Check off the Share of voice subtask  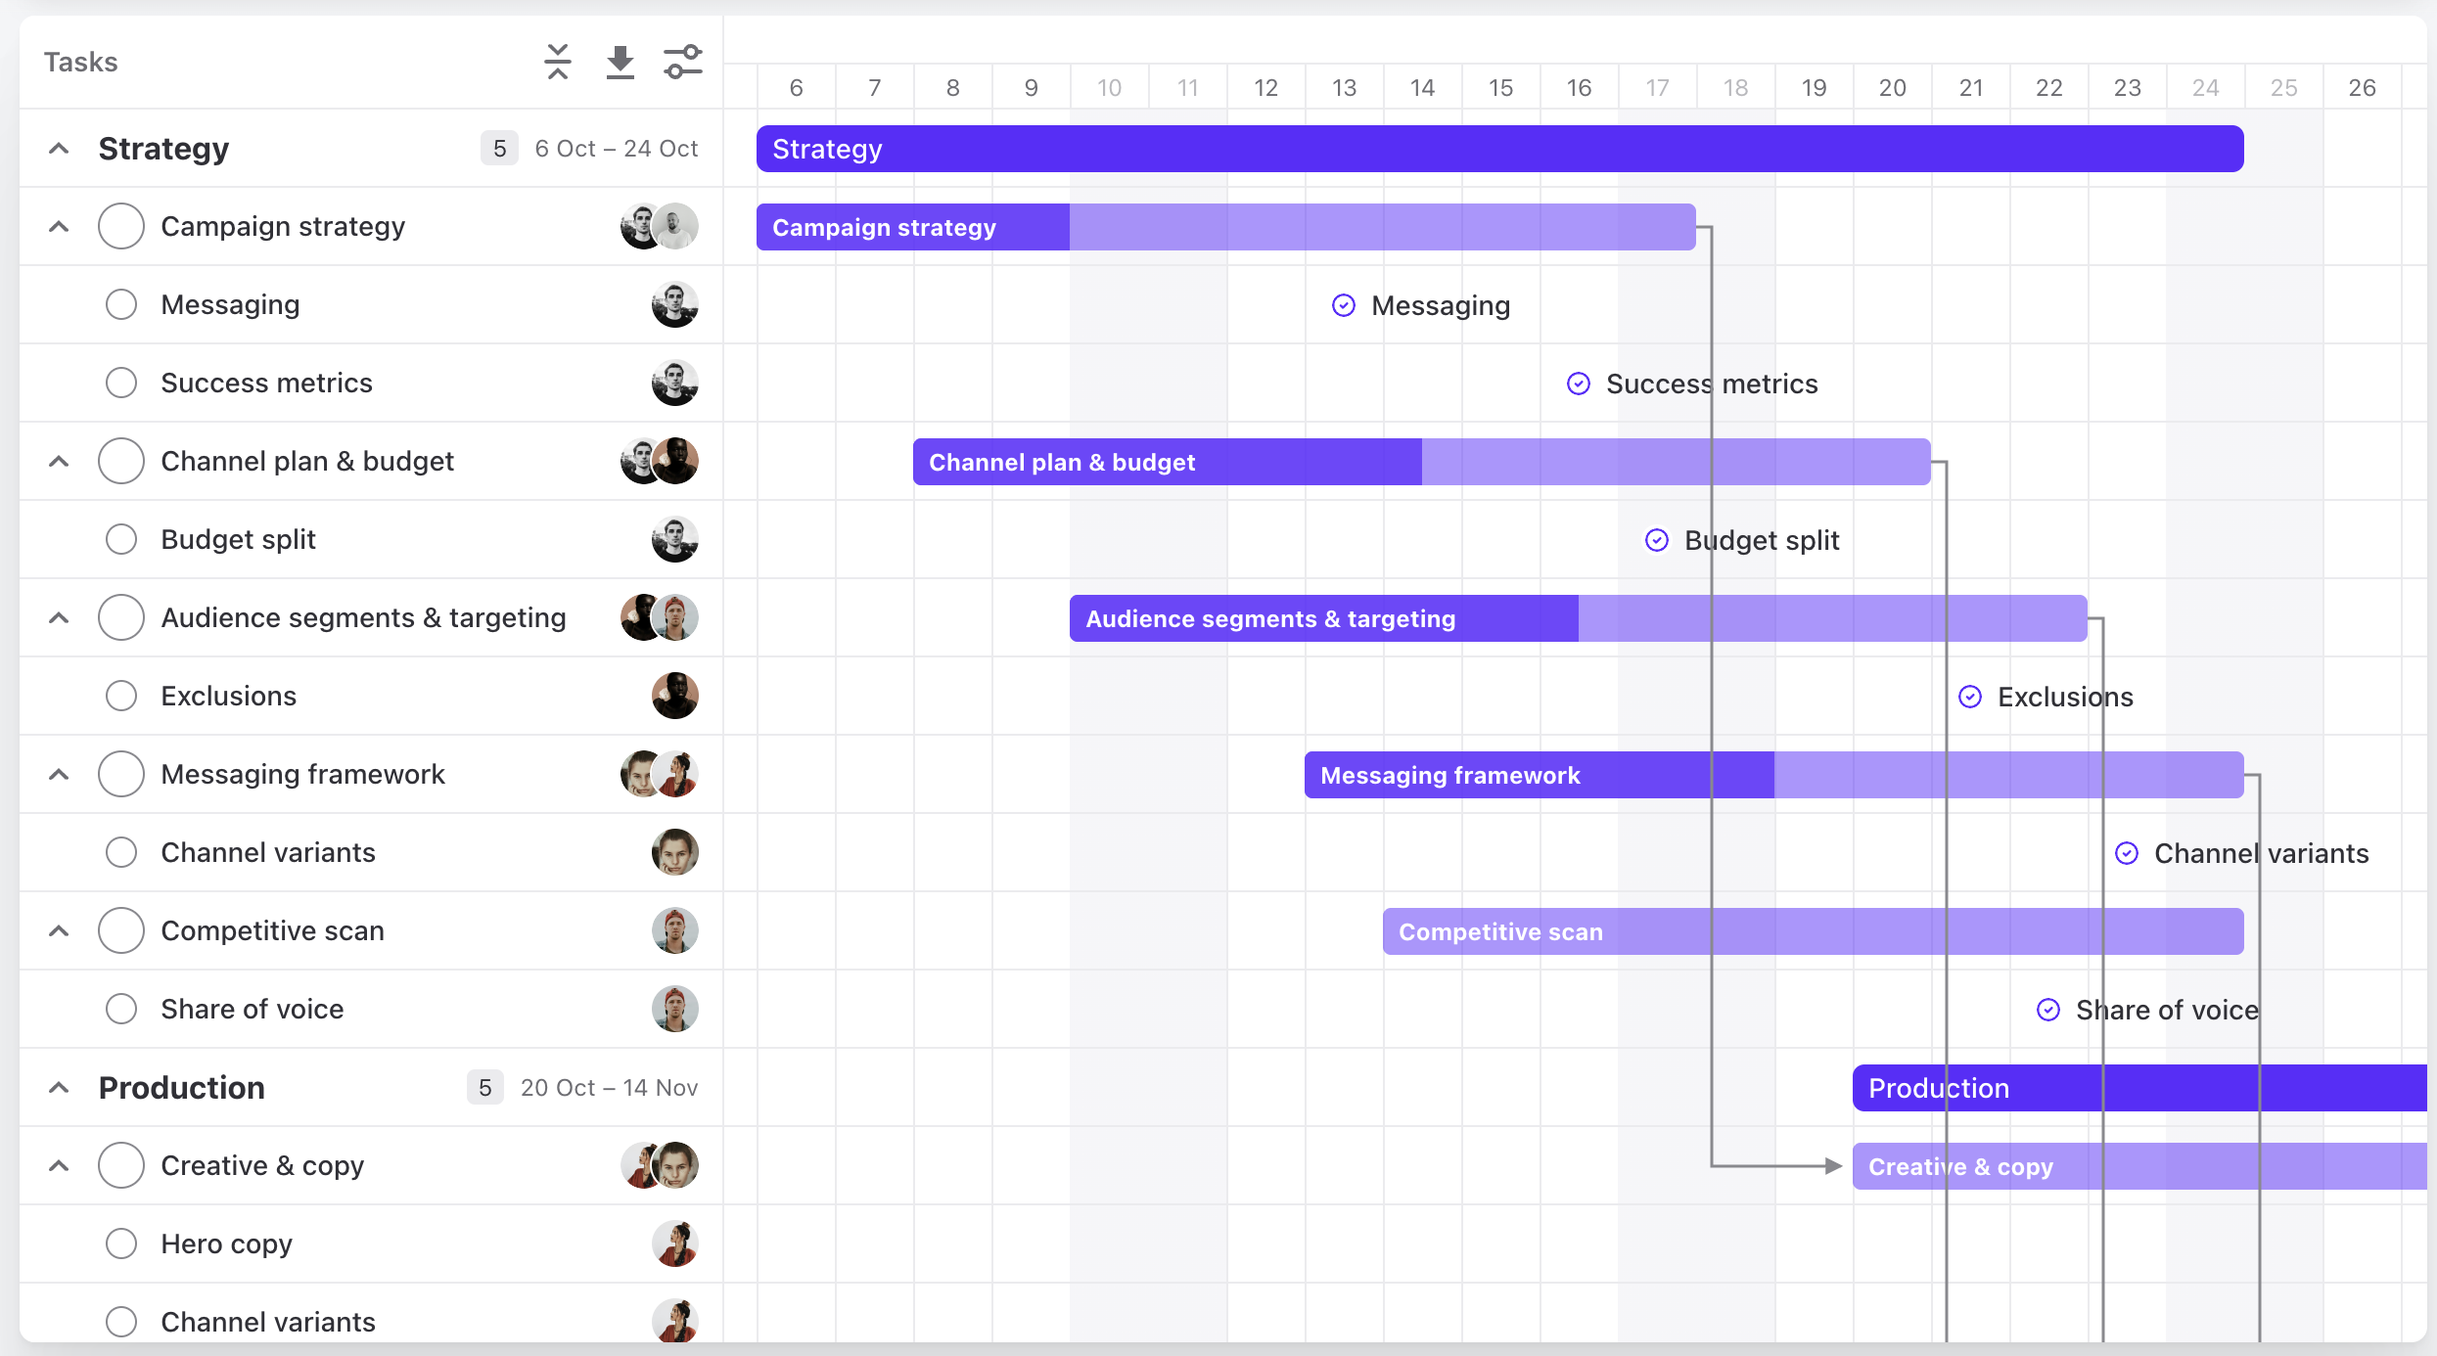coord(121,1009)
